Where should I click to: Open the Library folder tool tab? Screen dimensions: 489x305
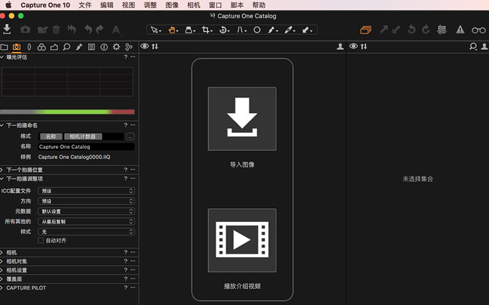(4, 47)
